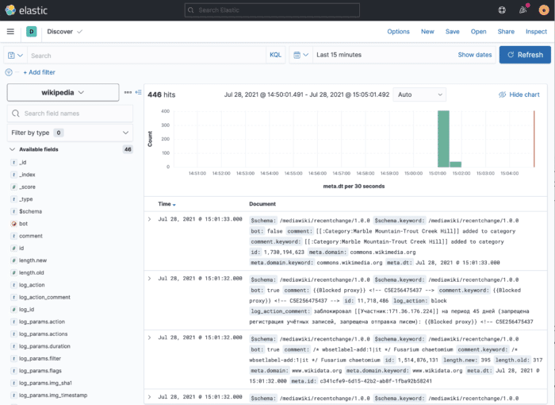Viewport: 555px width, 405px height.
Task: Select the log_params.img_timestamp field
Action: pos(53,395)
